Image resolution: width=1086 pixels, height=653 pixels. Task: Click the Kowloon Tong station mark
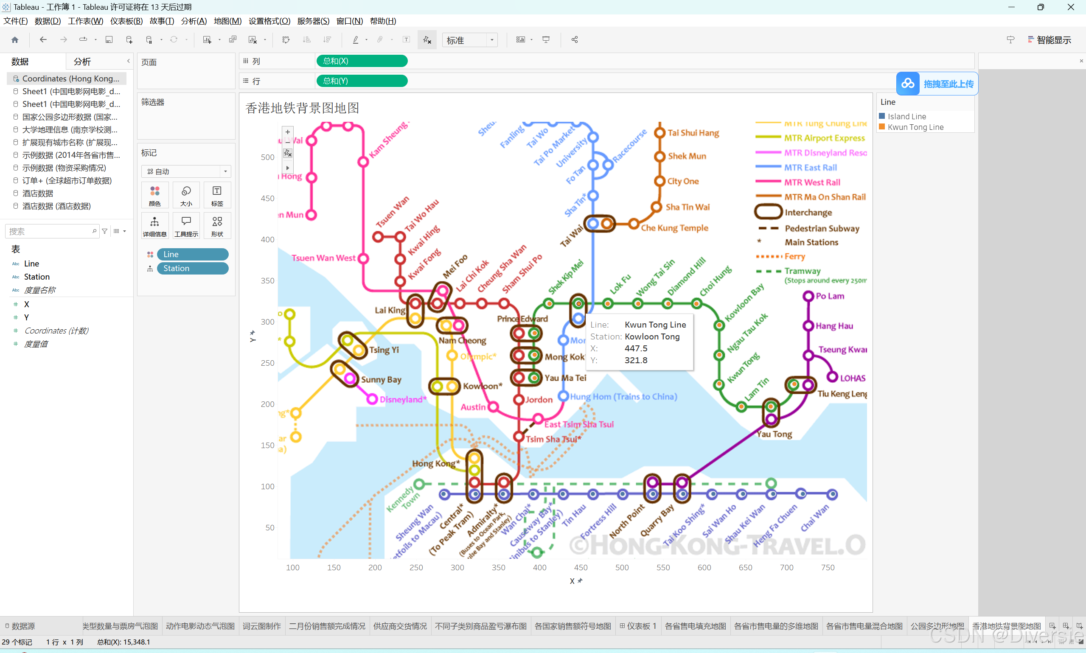[x=578, y=304]
